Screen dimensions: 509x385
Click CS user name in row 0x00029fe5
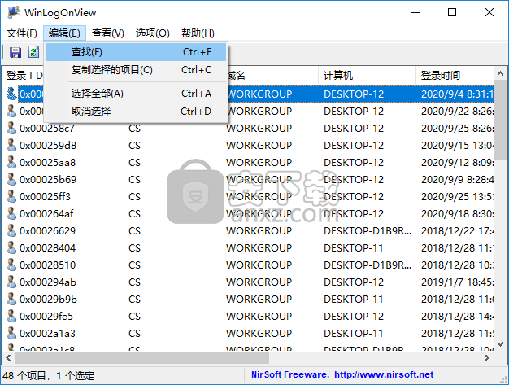coord(134,316)
